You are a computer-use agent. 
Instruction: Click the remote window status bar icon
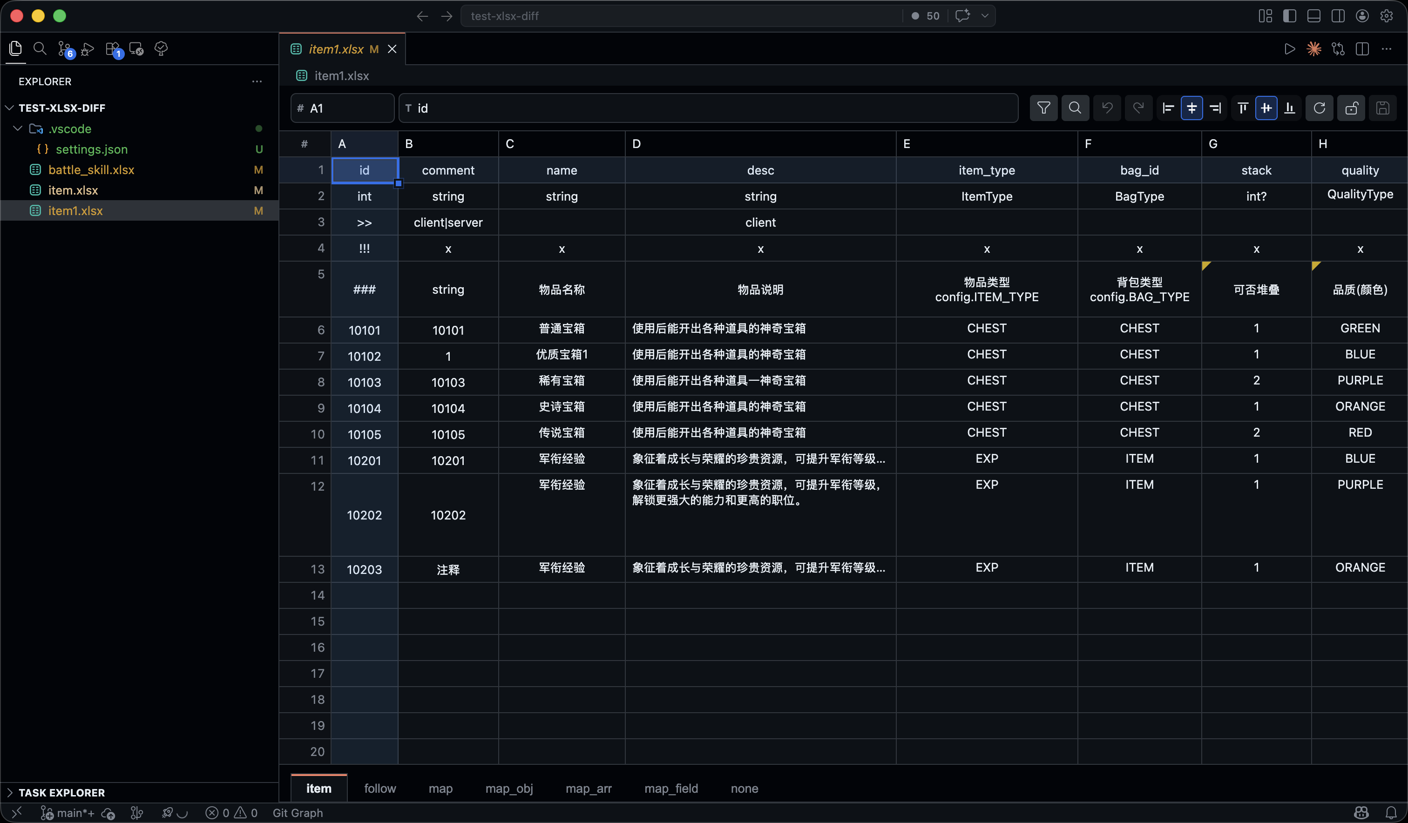pos(17,812)
